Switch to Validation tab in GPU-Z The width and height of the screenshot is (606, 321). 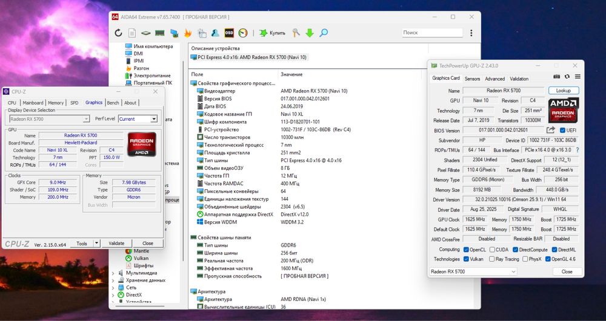[x=519, y=79]
